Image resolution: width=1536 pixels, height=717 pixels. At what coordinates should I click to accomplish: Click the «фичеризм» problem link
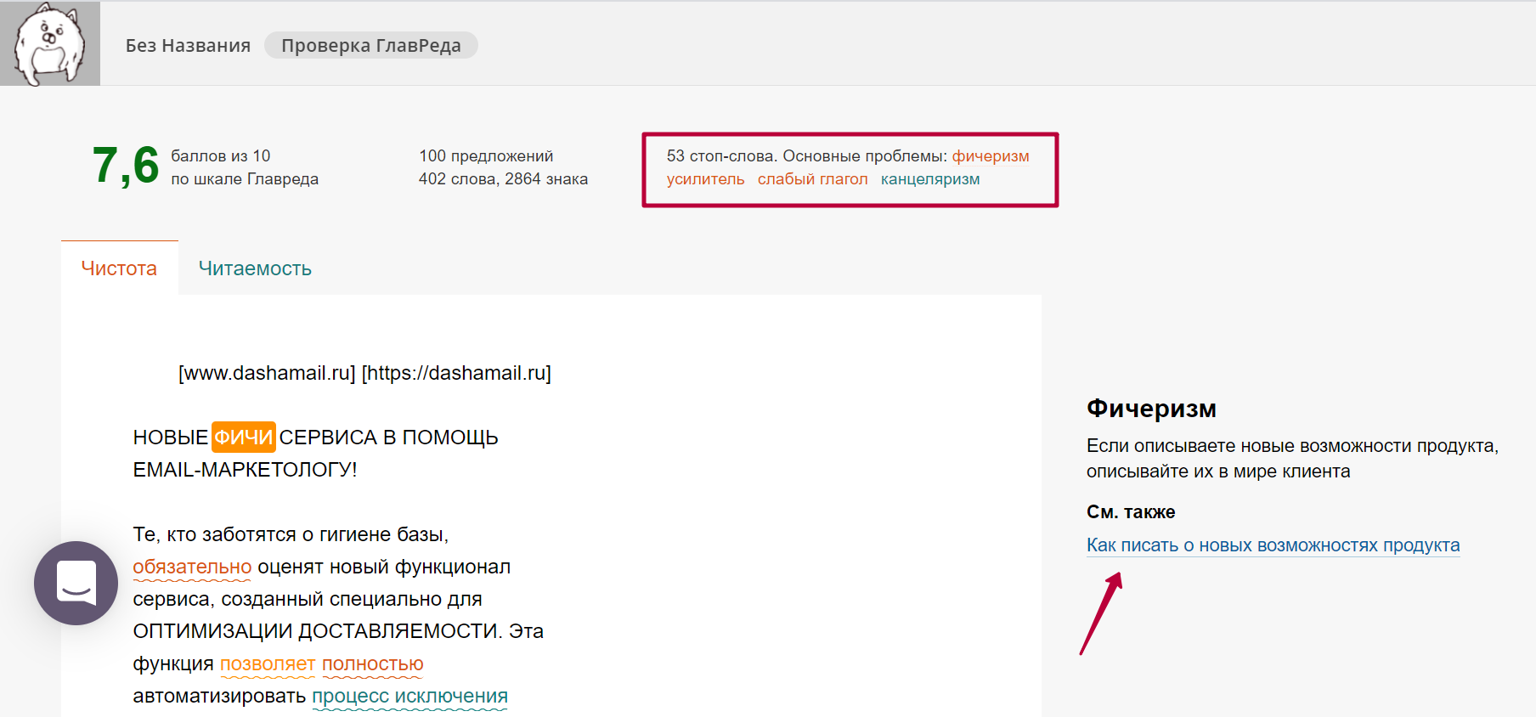click(991, 156)
